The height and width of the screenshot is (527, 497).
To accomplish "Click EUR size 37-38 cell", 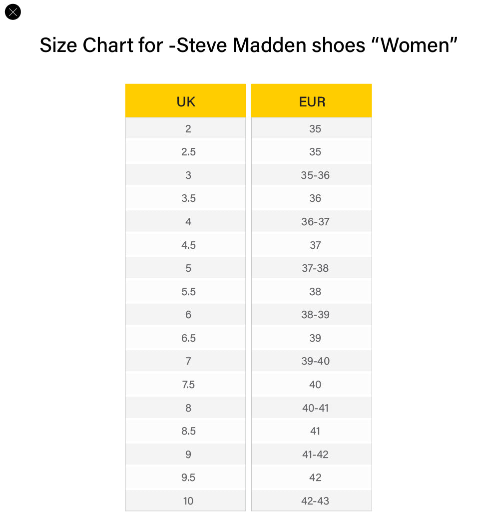I will 315,268.
